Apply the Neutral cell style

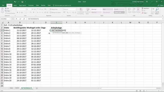96,12
